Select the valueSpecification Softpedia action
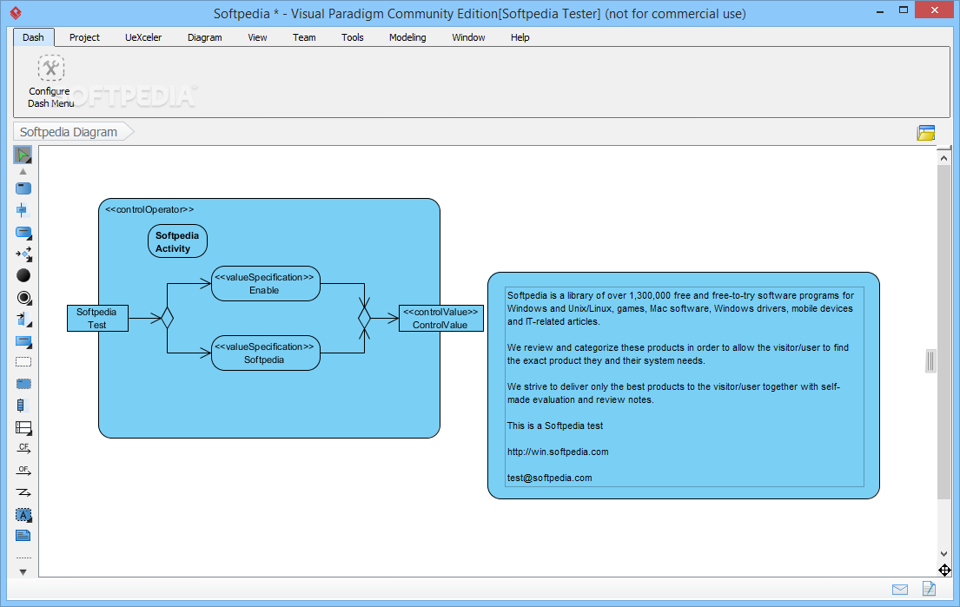This screenshot has width=960, height=607. tap(266, 353)
